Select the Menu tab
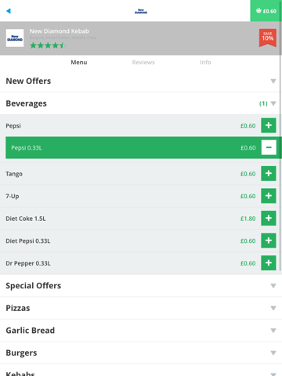This screenshot has width=282, height=376. [79, 63]
